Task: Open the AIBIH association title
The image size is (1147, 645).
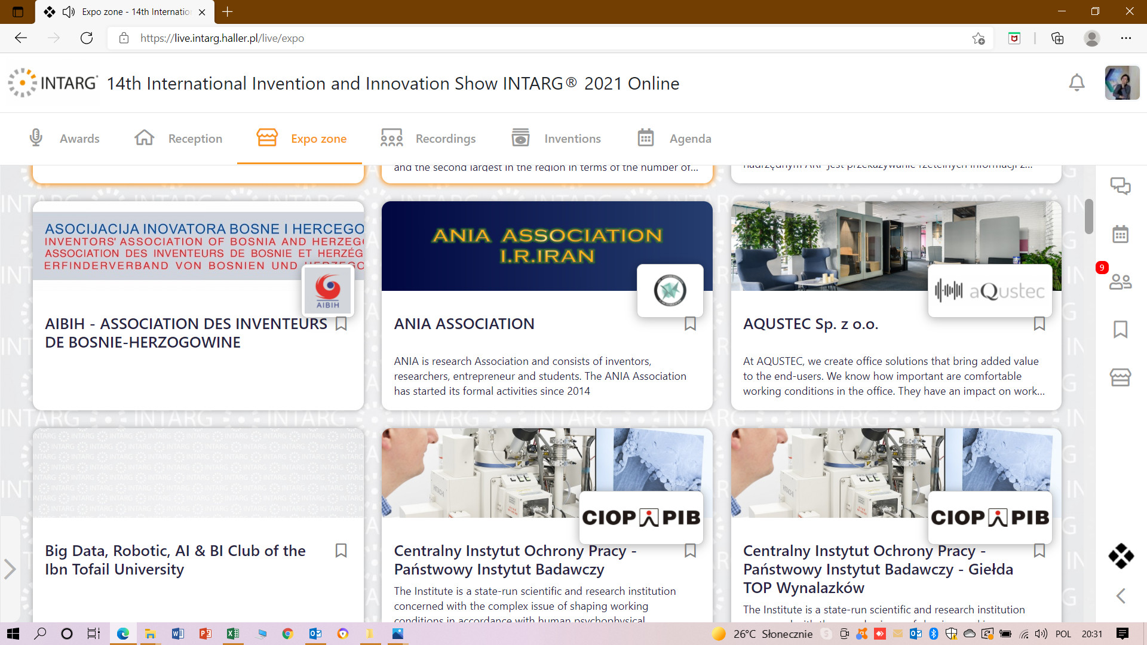Action: (x=186, y=333)
